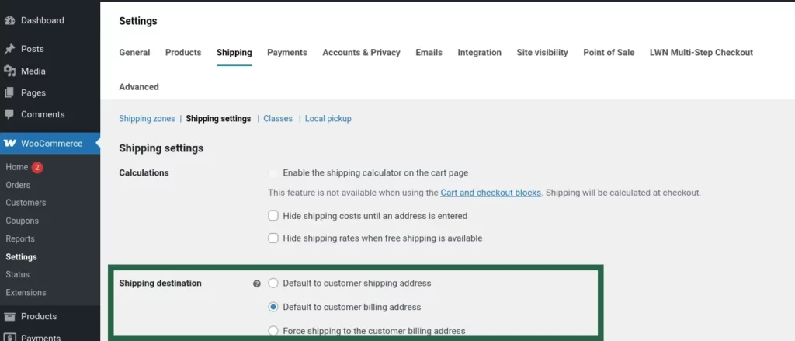This screenshot has width=795, height=341.
Task: Follow the Cart and checkout blocks link
Action: coord(491,193)
